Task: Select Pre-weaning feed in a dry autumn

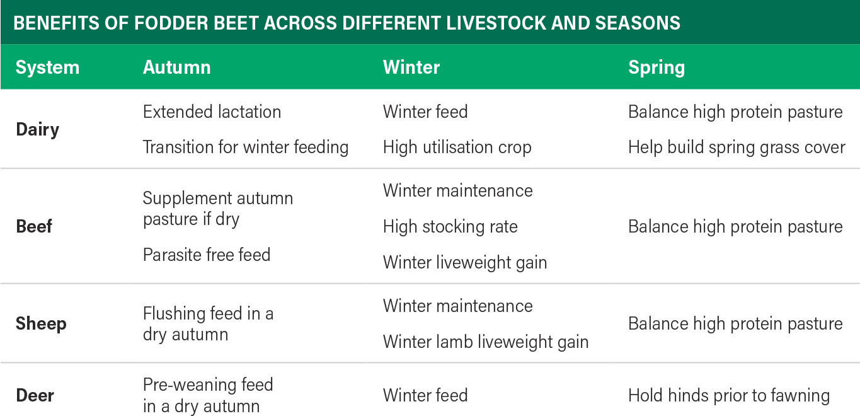Action: [208, 395]
